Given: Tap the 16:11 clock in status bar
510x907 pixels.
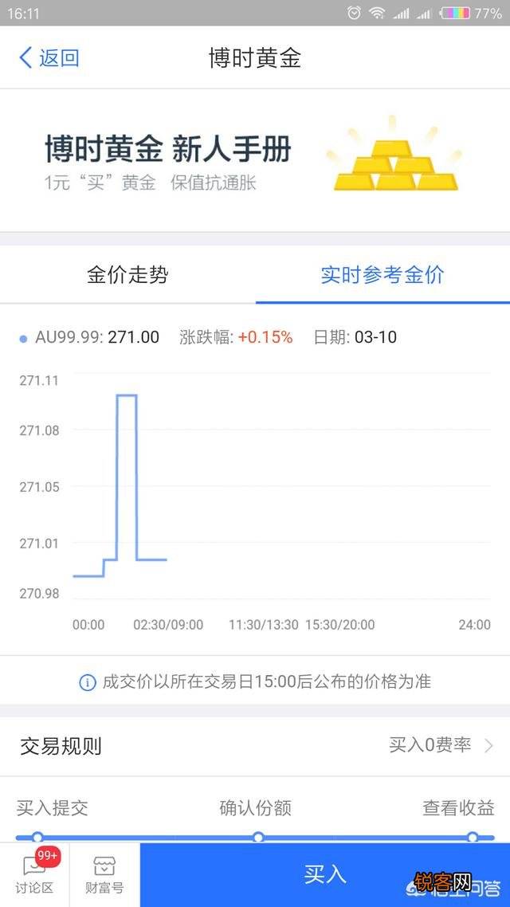Looking at the screenshot, I should (x=23, y=14).
